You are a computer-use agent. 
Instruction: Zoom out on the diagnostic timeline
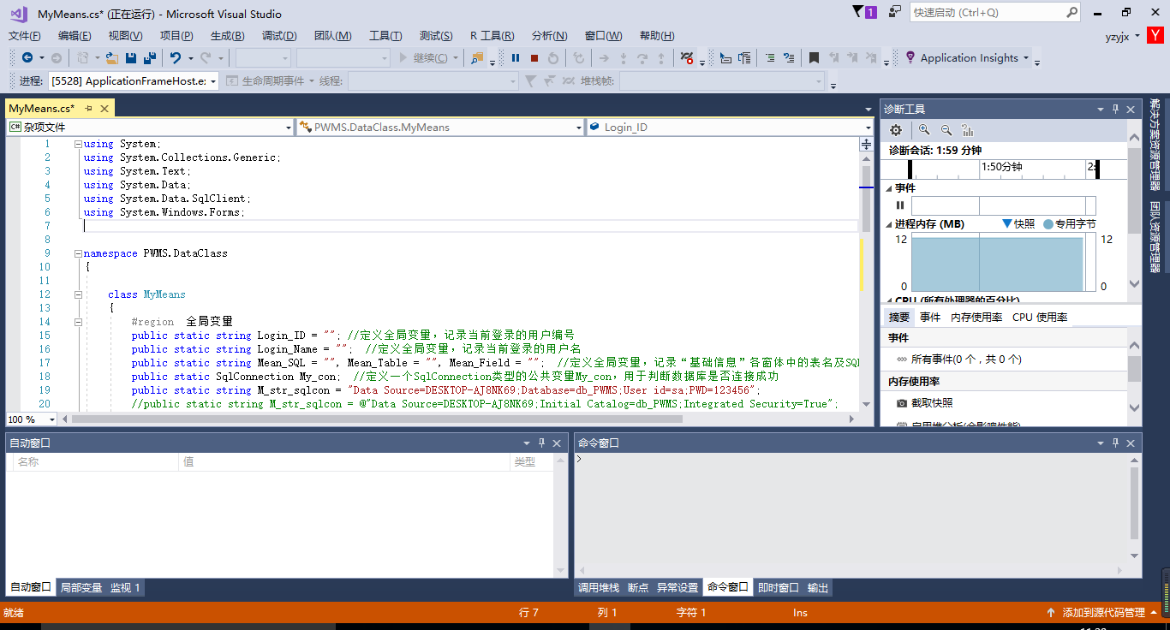[946, 130]
